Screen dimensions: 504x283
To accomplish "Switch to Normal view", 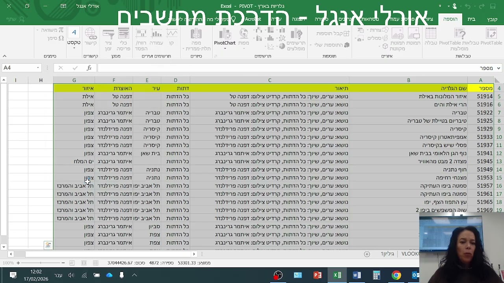I will click(x=96, y=263).
